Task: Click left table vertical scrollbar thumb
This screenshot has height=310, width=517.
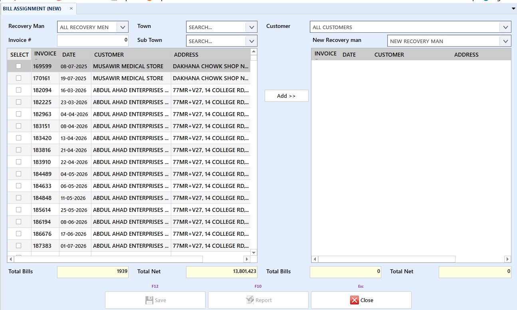Action: coord(254,58)
